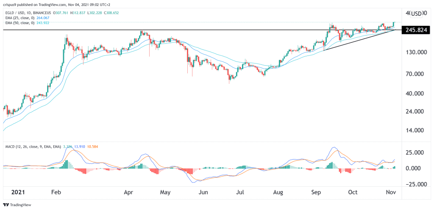Click the 14.000 price axis label

tap(415, 130)
